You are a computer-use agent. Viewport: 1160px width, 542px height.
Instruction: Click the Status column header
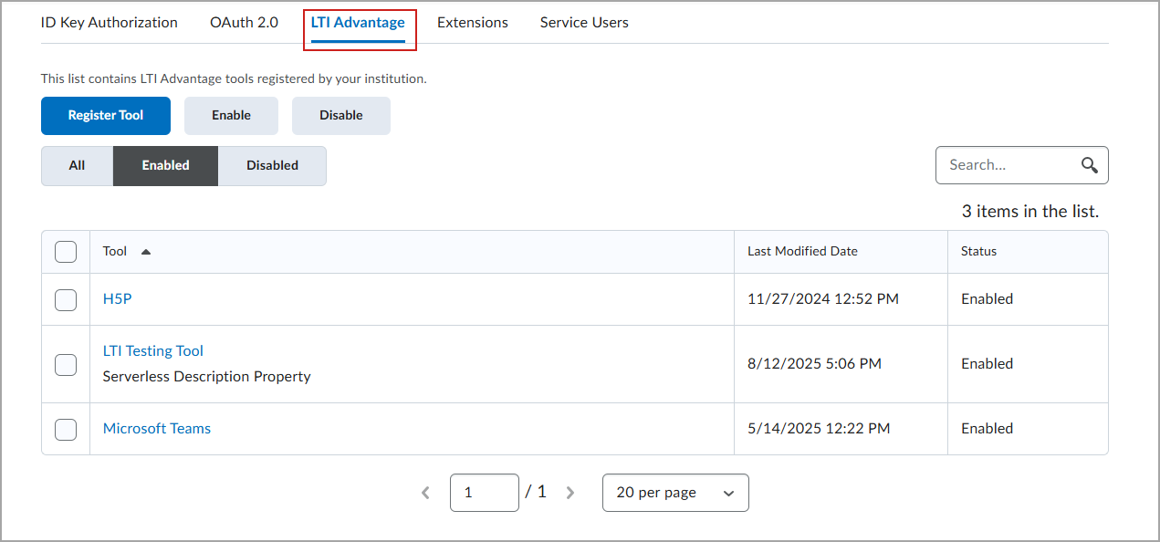click(978, 251)
